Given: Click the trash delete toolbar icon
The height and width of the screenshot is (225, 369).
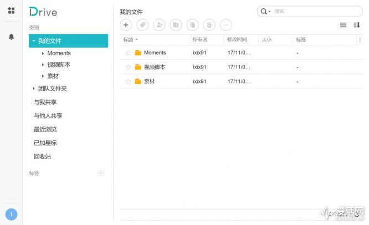Looking at the screenshot, I should pos(209,25).
